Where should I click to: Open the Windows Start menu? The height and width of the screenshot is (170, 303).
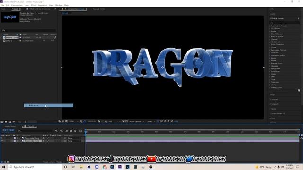pos(4,167)
